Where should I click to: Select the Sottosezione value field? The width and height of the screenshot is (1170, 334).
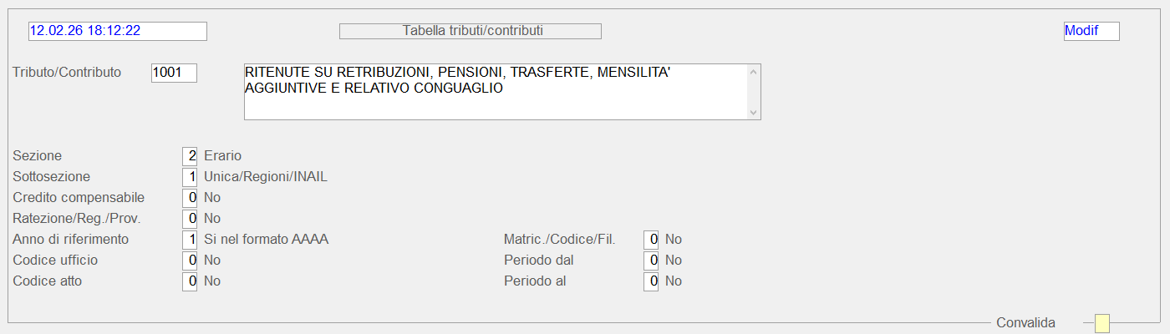190,177
